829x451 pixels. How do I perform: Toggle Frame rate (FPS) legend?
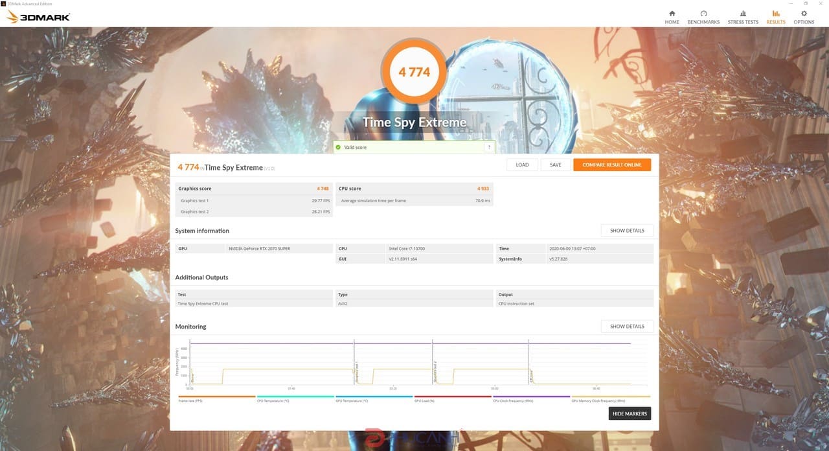217,399
